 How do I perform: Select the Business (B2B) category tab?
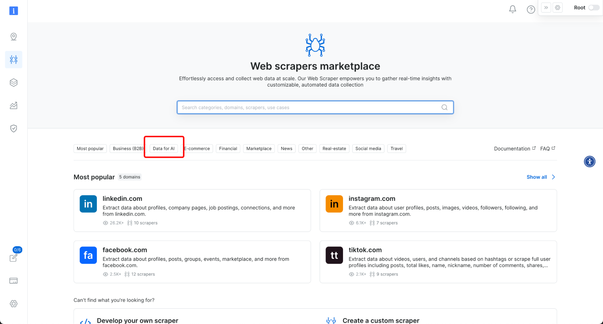click(128, 148)
